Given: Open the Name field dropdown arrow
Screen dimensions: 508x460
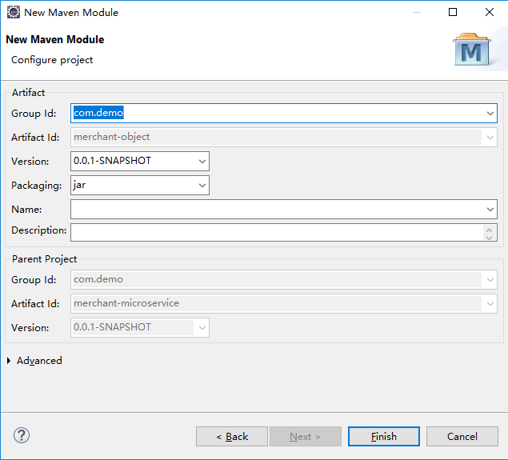Looking at the screenshot, I should (x=490, y=210).
